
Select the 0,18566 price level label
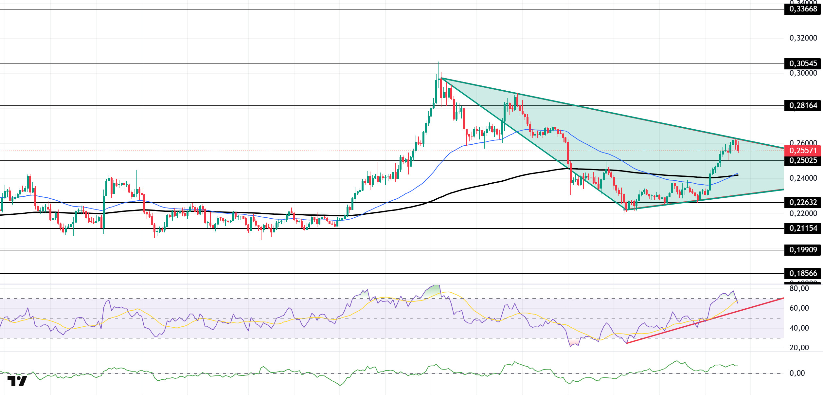(x=803, y=273)
